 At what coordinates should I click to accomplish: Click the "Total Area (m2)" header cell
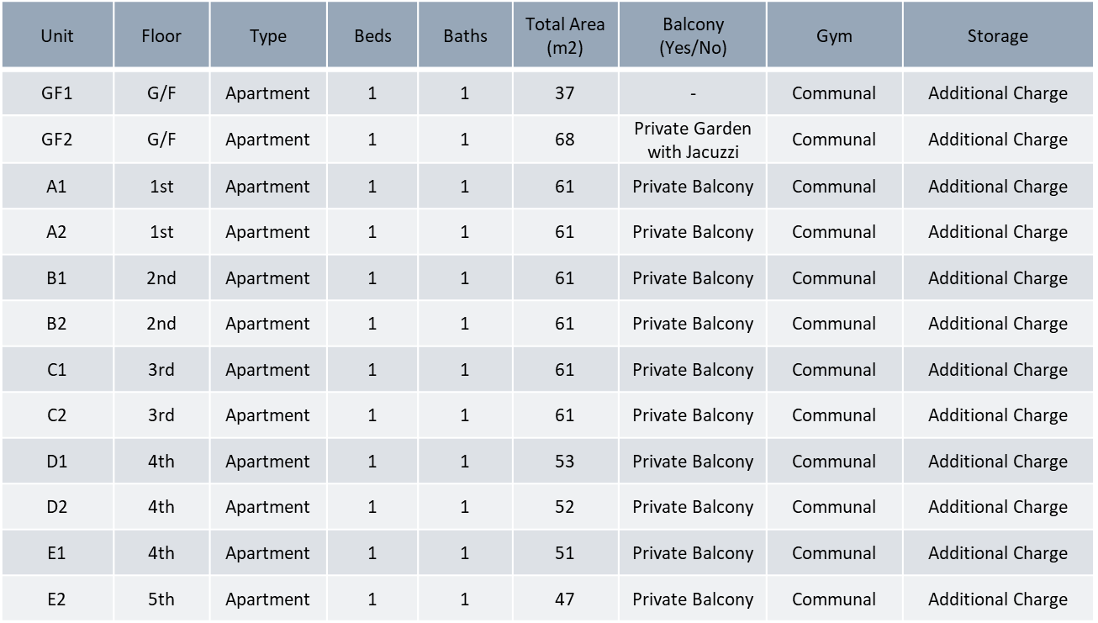(565, 36)
